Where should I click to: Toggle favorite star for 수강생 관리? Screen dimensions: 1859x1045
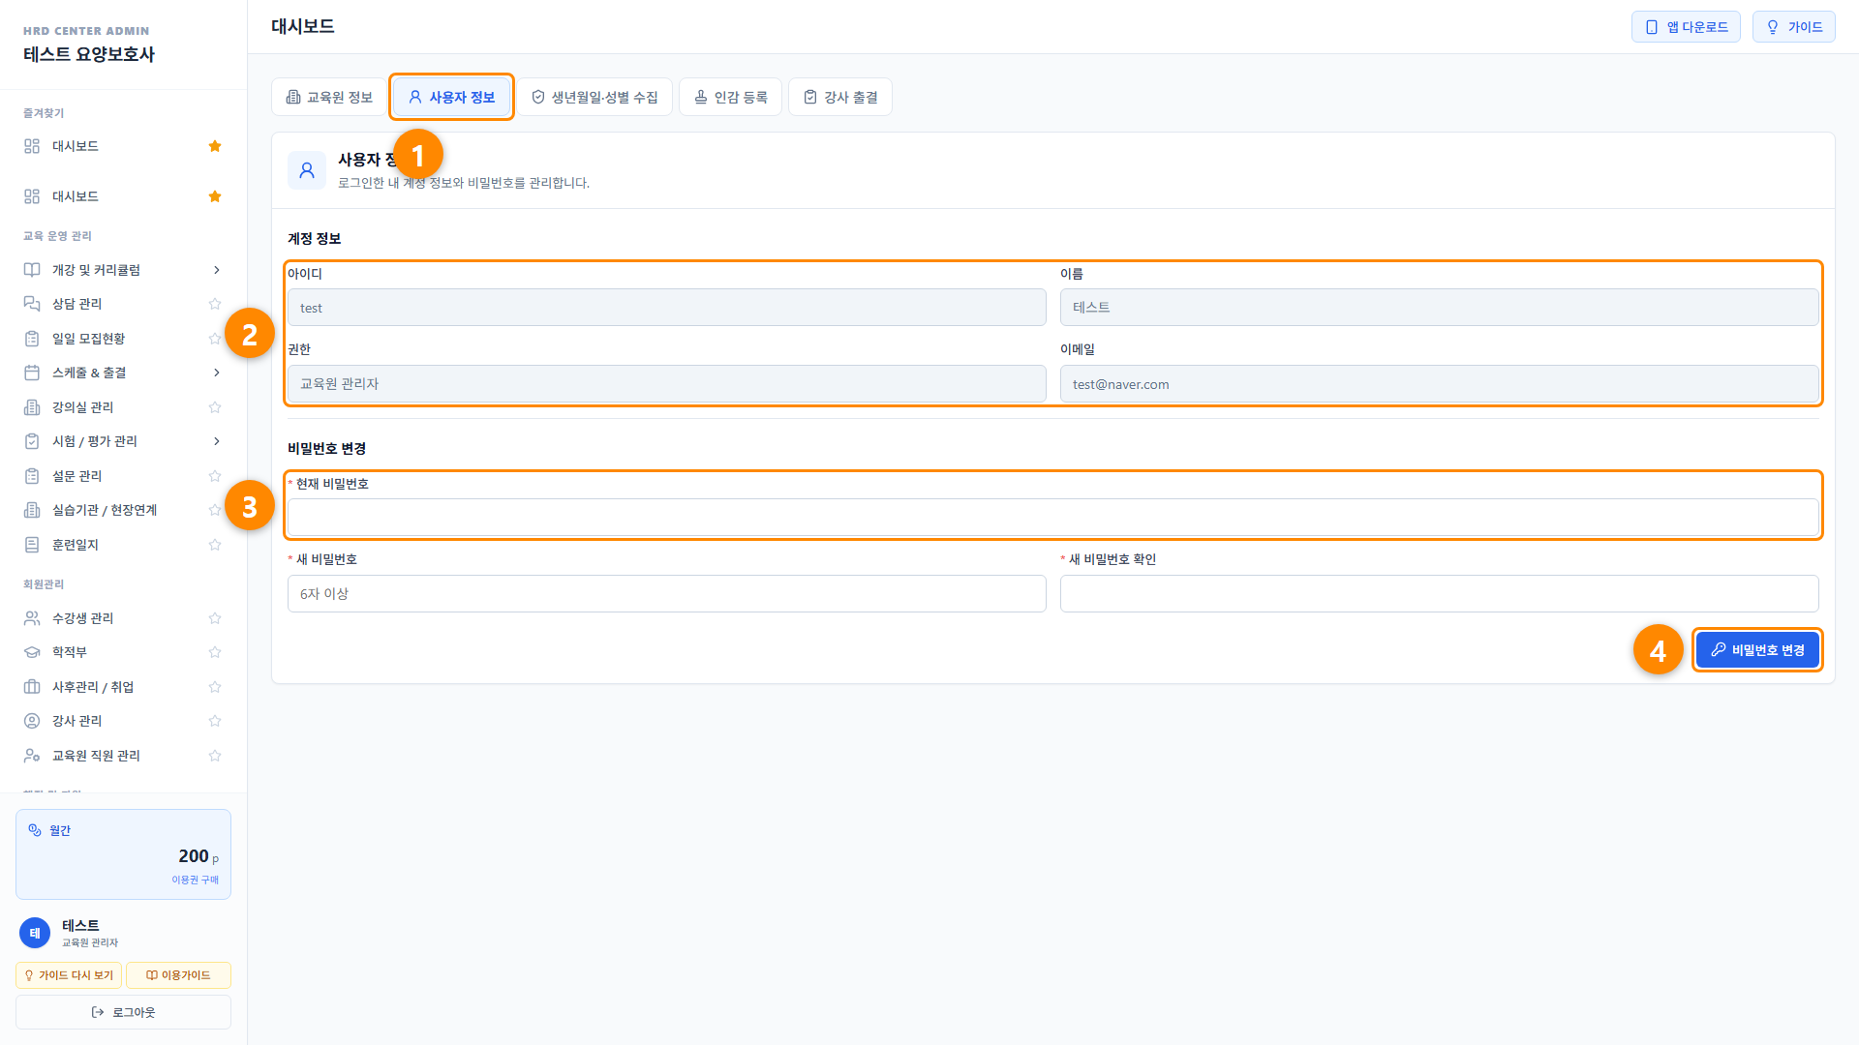(215, 618)
